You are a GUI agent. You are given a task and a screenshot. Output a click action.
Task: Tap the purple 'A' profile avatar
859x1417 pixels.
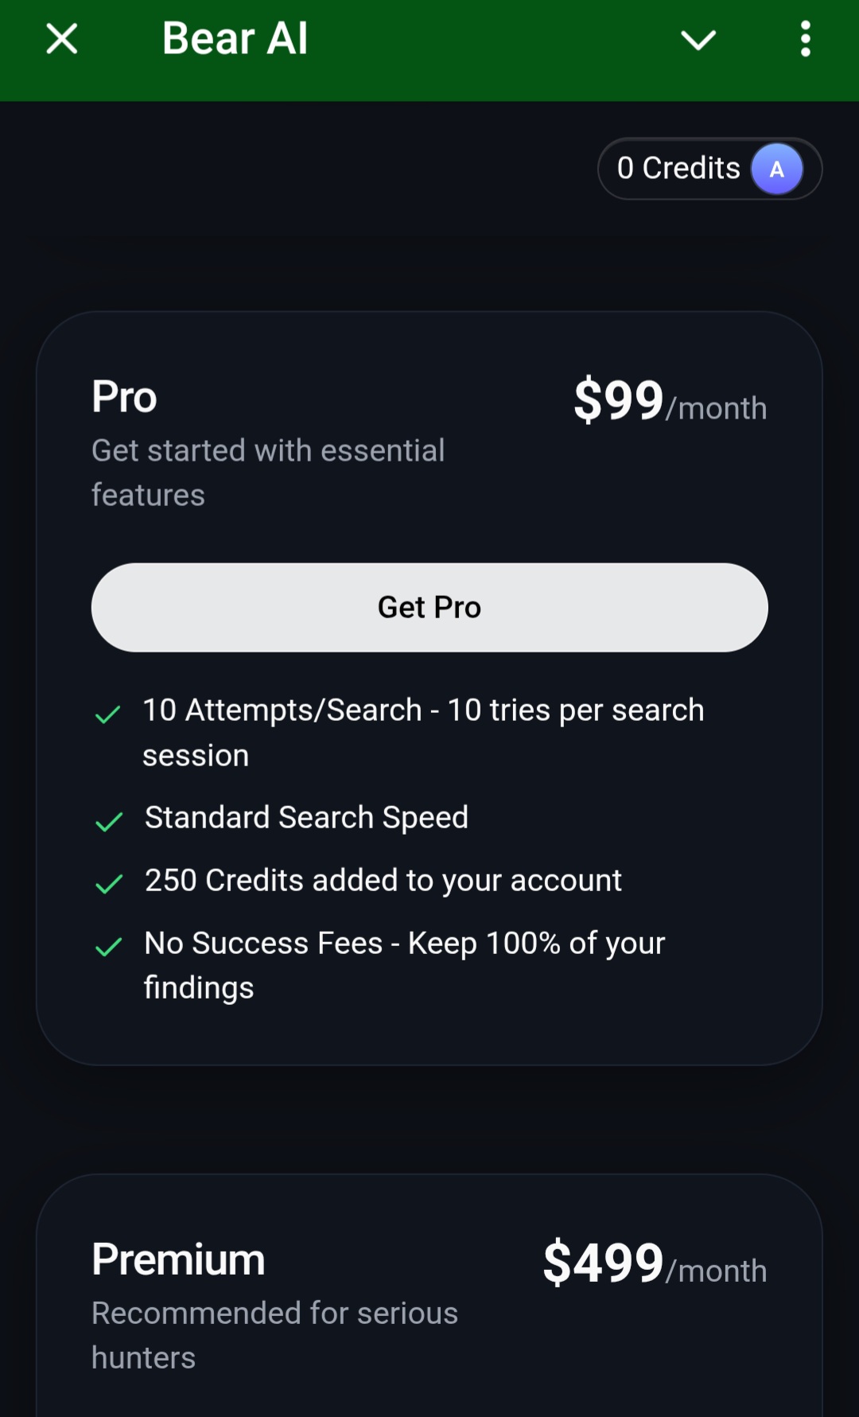(x=777, y=169)
